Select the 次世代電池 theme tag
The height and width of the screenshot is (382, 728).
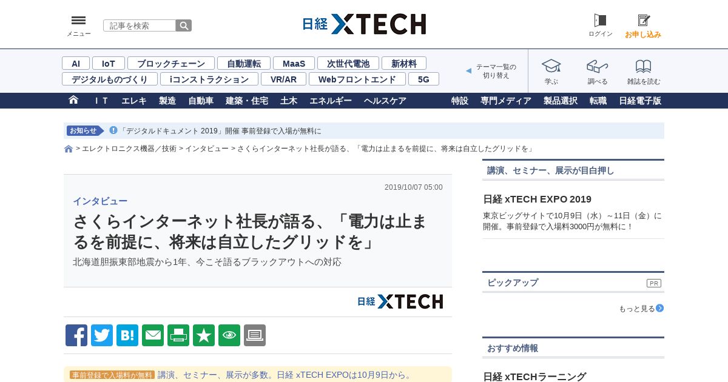click(348, 63)
